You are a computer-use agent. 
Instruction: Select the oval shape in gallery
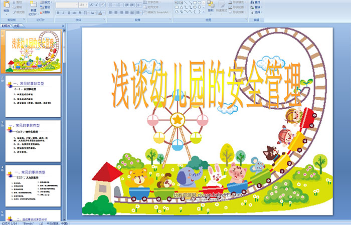point(200,3)
